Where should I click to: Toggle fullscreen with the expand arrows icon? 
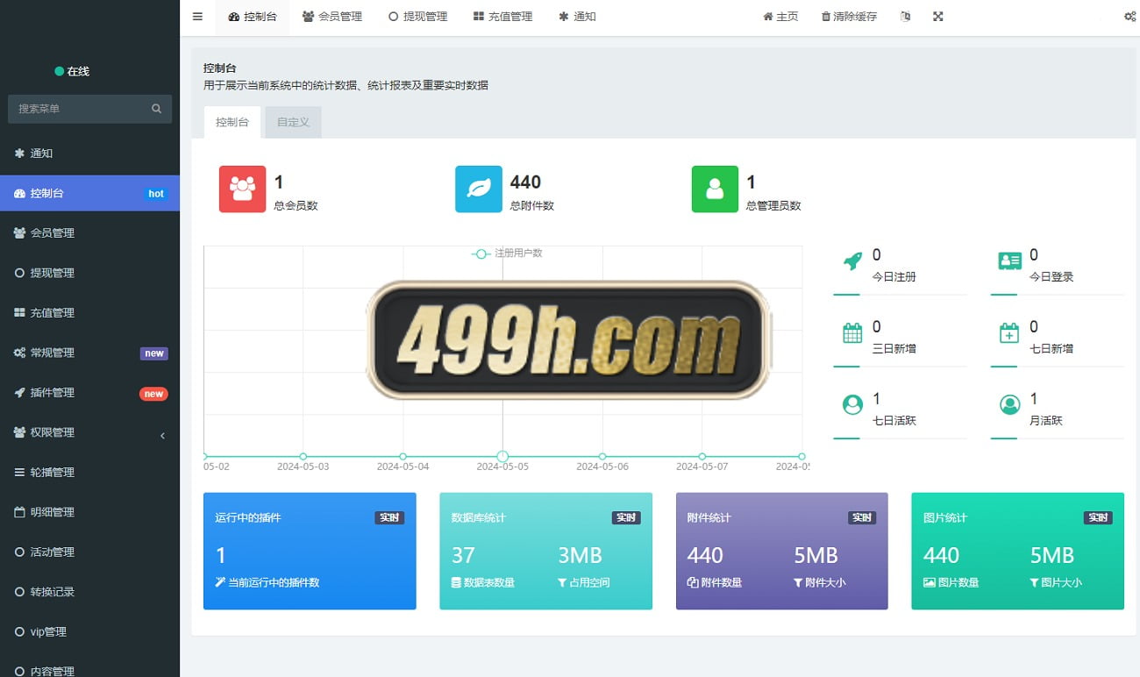tap(938, 17)
